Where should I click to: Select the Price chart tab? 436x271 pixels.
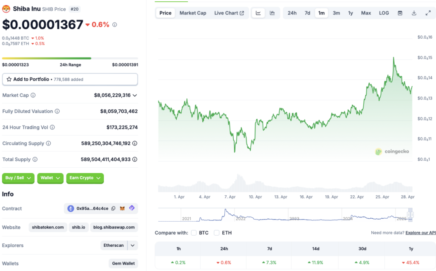coord(166,13)
